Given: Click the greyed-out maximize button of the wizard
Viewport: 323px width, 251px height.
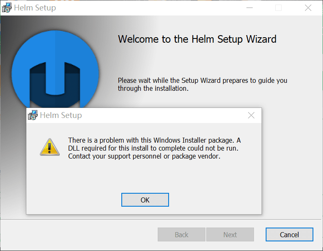Looking at the screenshot, I should coord(278,8).
